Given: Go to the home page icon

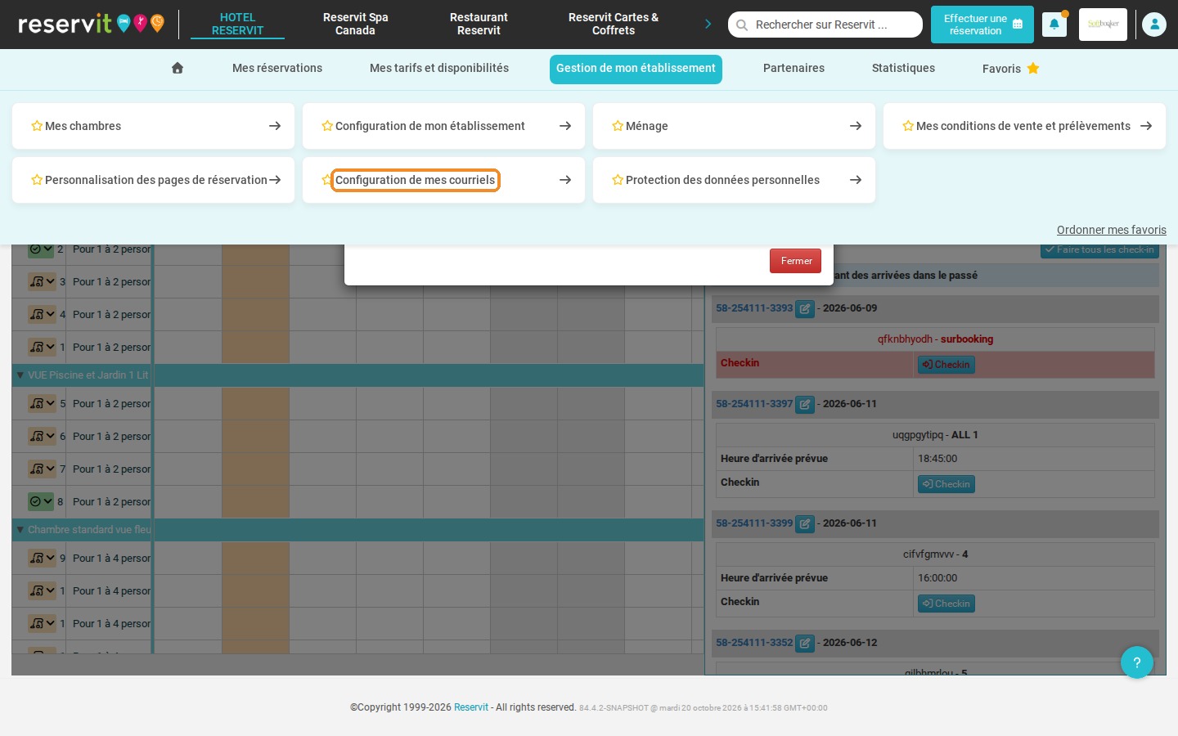Looking at the screenshot, I should (178, 68).
